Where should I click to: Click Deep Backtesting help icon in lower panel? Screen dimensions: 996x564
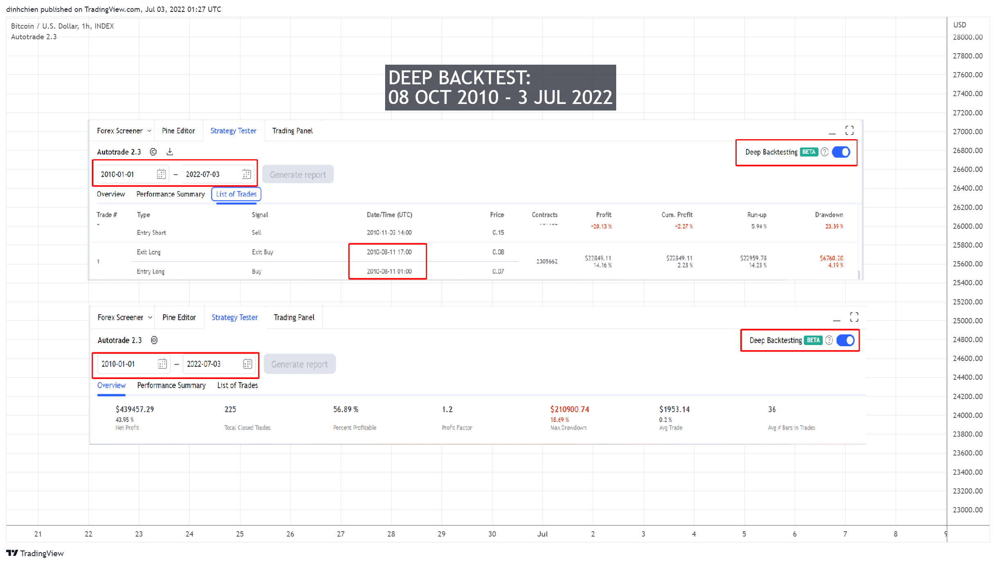pyautogui.click(x=829, y=340)
